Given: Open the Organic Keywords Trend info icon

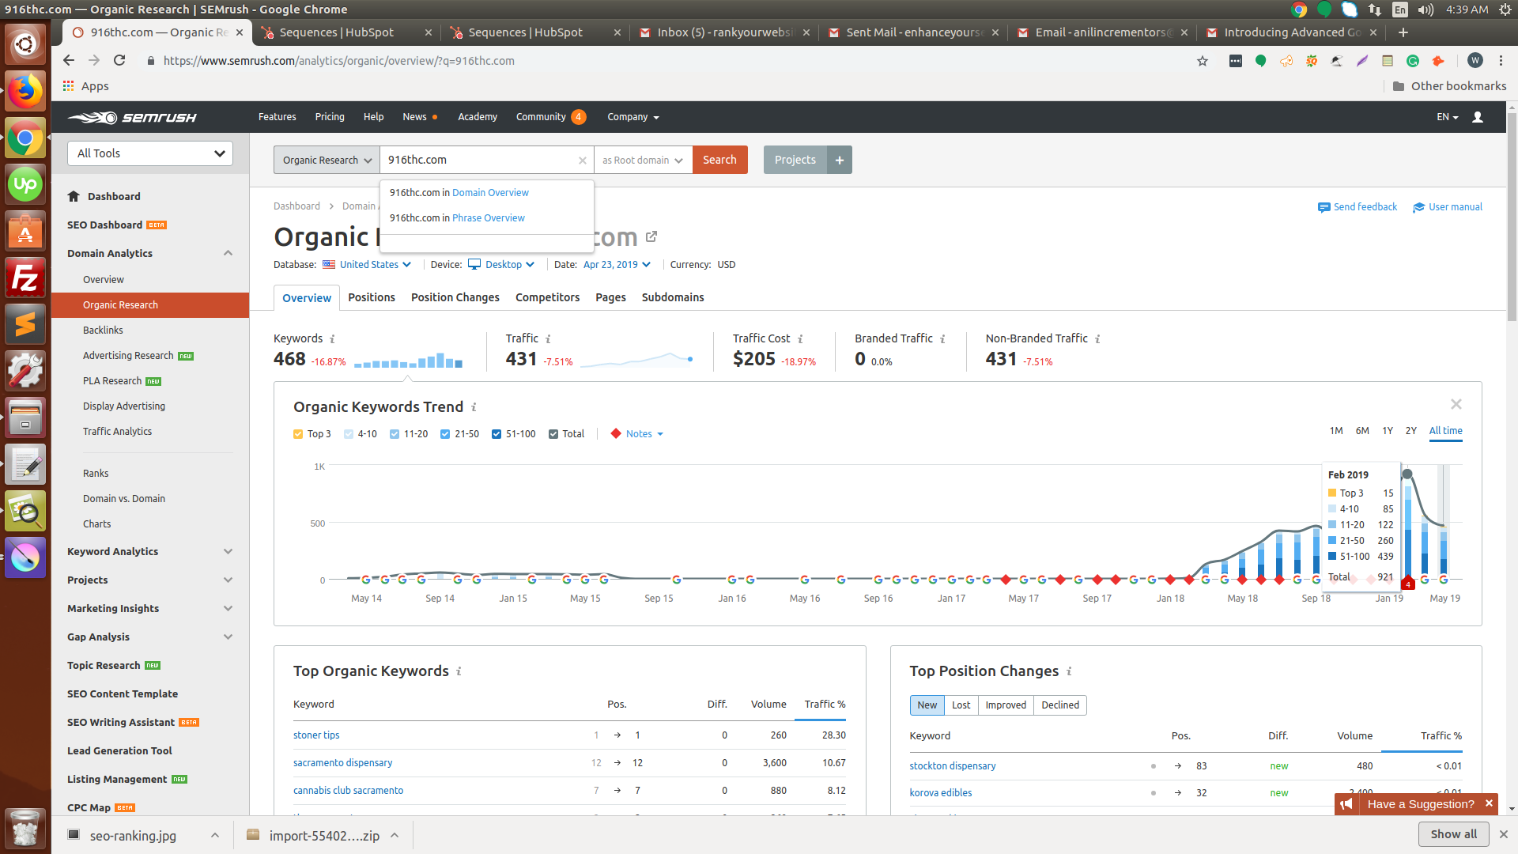Looking at the screenshot, I should coord(474,407).
